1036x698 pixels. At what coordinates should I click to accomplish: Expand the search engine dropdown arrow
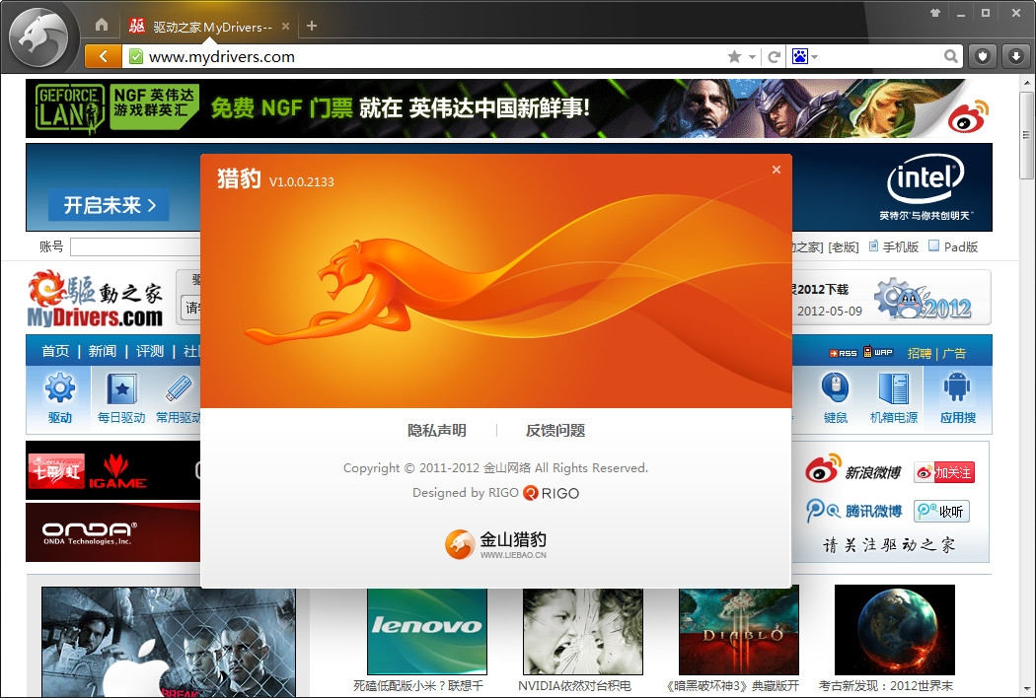[x=815, y=57]
